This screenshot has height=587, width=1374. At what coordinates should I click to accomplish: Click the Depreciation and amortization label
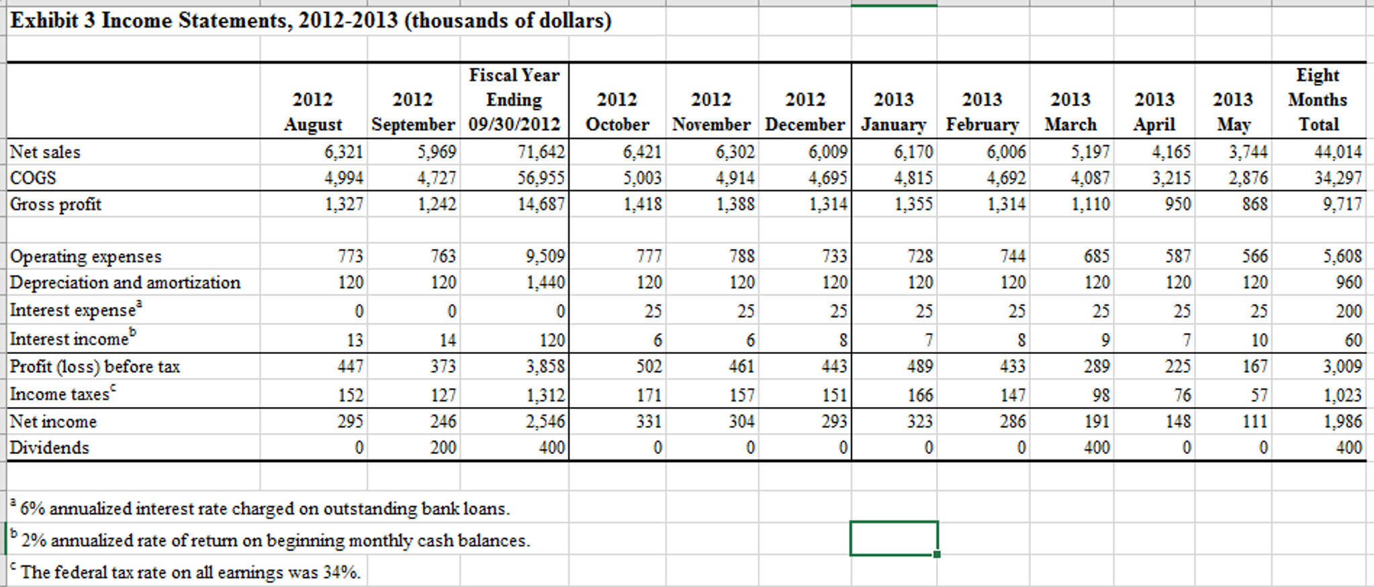(x=125, y=283)
